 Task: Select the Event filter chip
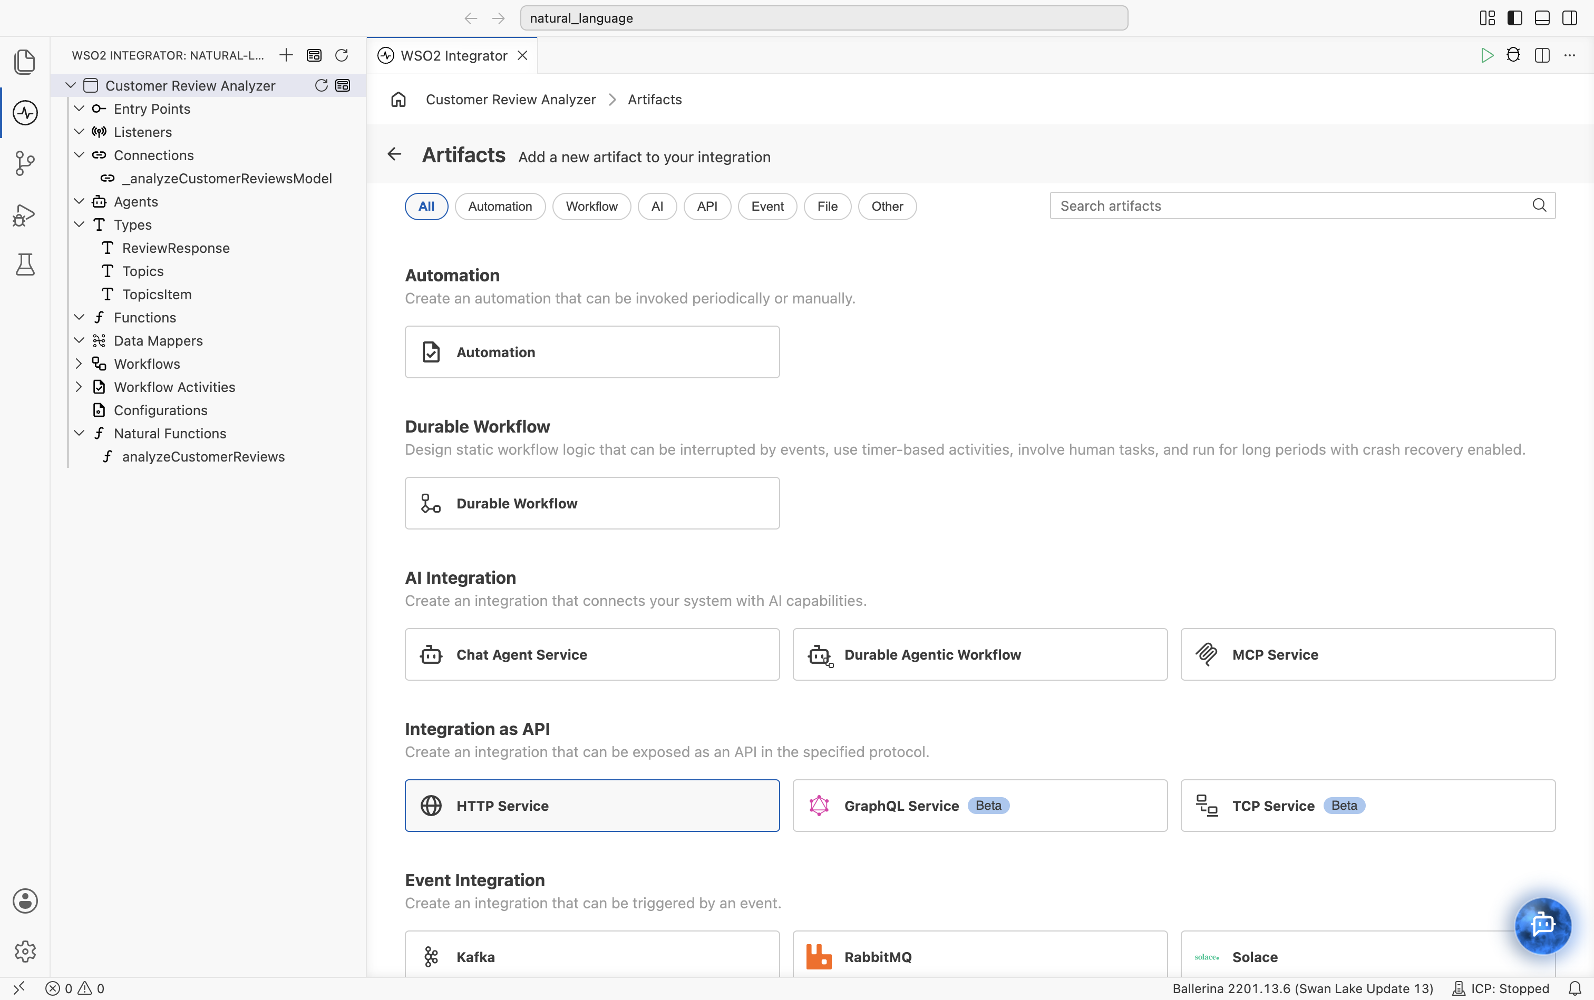767,207
